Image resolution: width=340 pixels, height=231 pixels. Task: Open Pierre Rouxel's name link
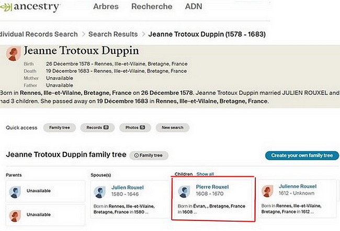(212, 186)
